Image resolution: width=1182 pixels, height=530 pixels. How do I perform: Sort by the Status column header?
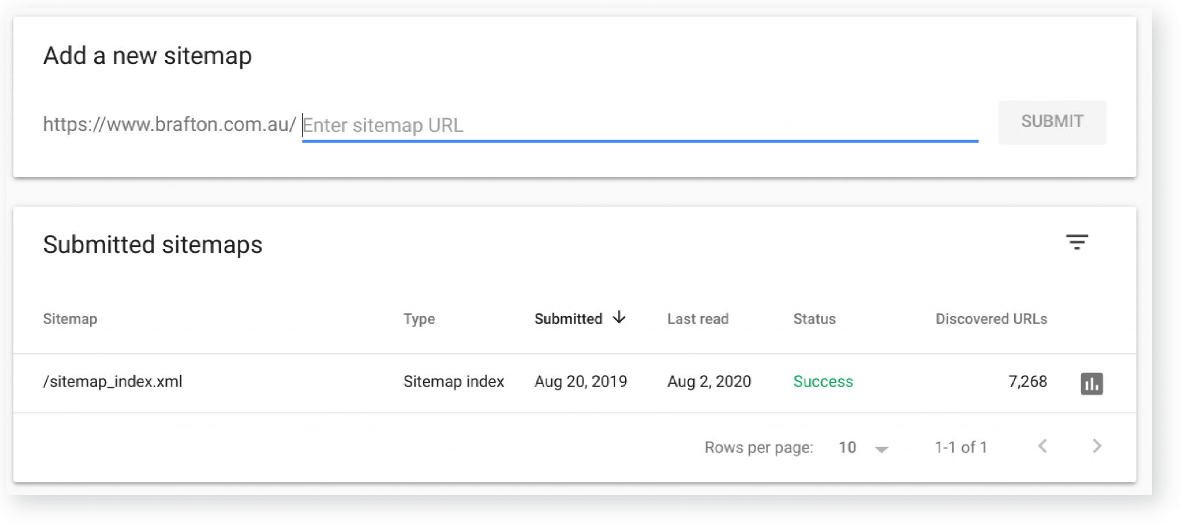click(814, 319)
